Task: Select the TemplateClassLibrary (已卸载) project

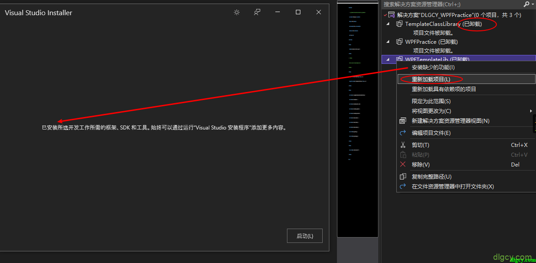Action: pyautogui.click(x=444, y=24)
